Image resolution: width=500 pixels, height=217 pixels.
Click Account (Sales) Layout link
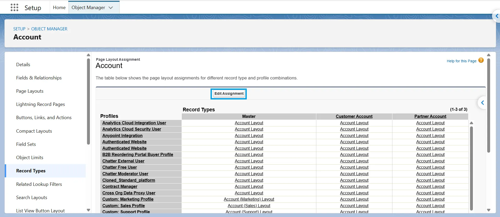pyautogui.click(x=249, y=206)
